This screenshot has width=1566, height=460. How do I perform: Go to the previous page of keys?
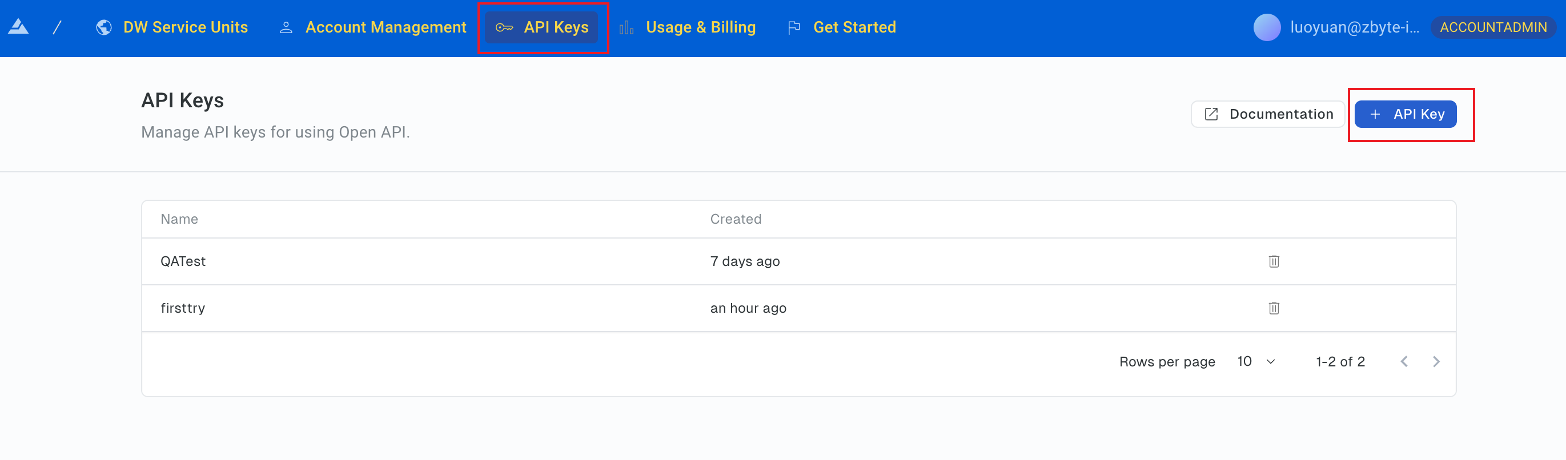tap(1404, 362)
